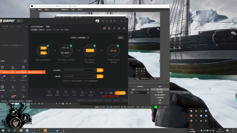This screenshot has width=237, height=133.
Task: Open the hamburger menu in 直播伴侣 title bar
Action: [115, 21]
